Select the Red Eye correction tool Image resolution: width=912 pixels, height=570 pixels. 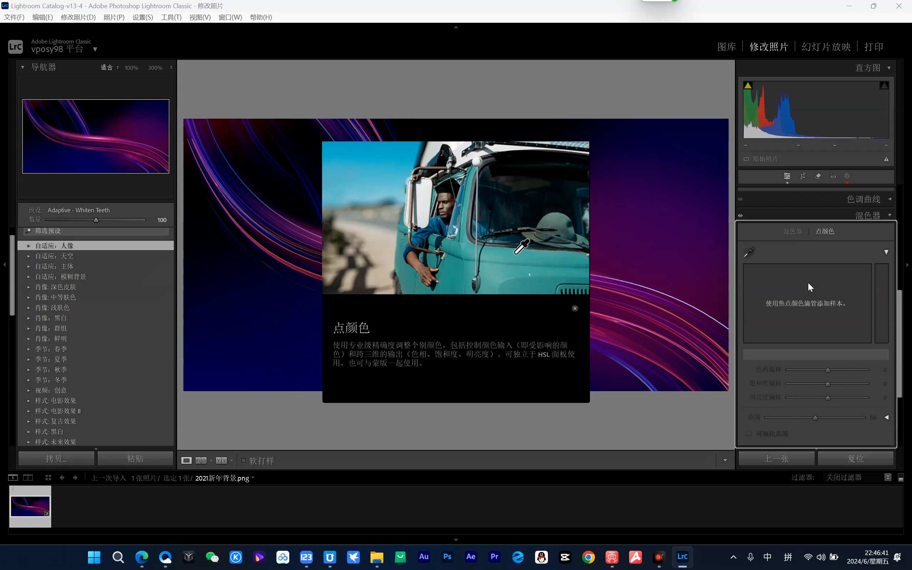click(x=833, y=176)
